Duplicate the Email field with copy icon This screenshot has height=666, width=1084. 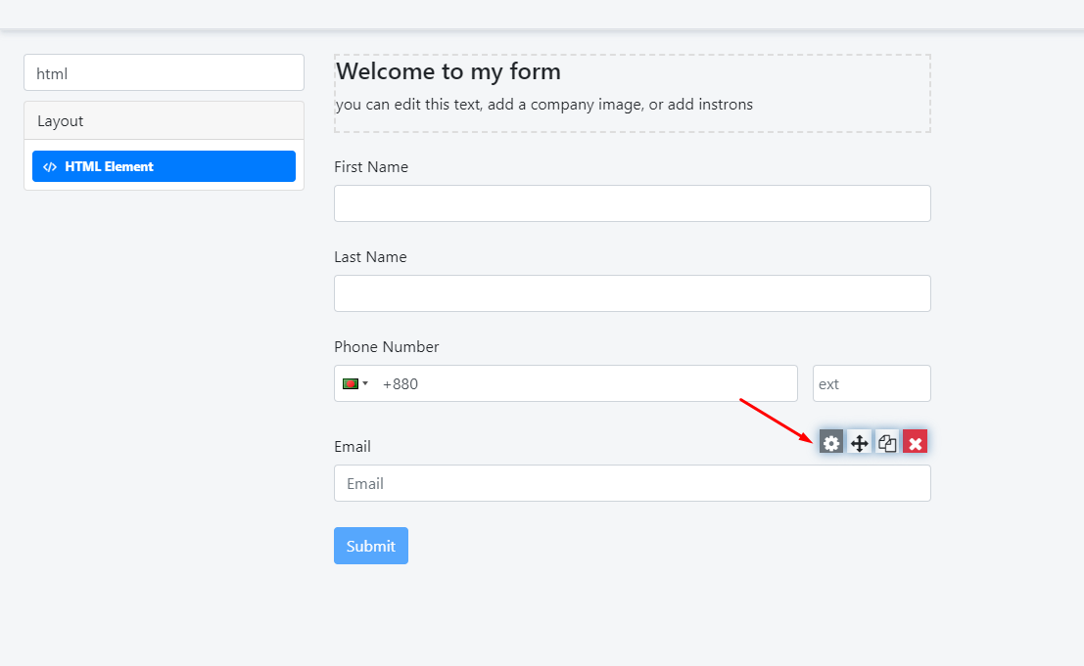(887, 443)
